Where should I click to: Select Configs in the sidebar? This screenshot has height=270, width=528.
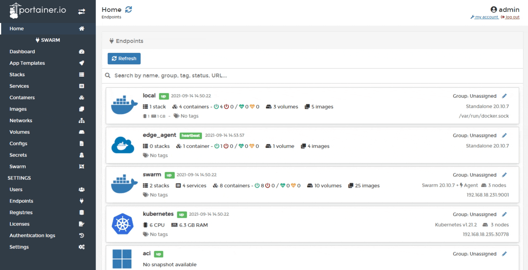(48, 144)
